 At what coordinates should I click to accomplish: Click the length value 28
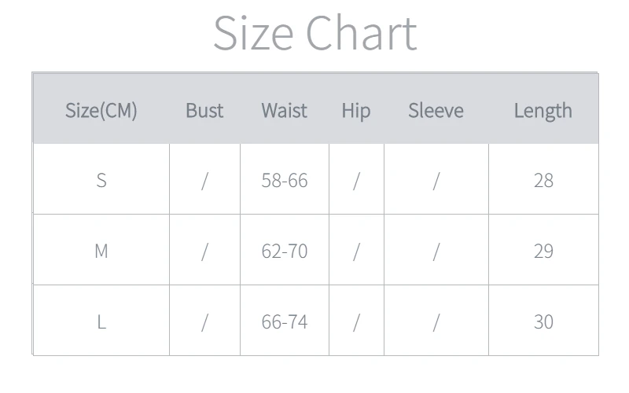pos(543,180)
